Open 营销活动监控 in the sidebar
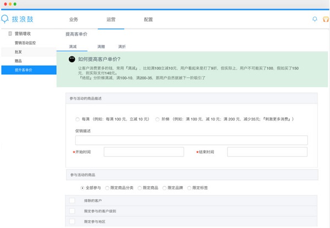This screenshot has width=330, height=228. click(x=25, y=43)
